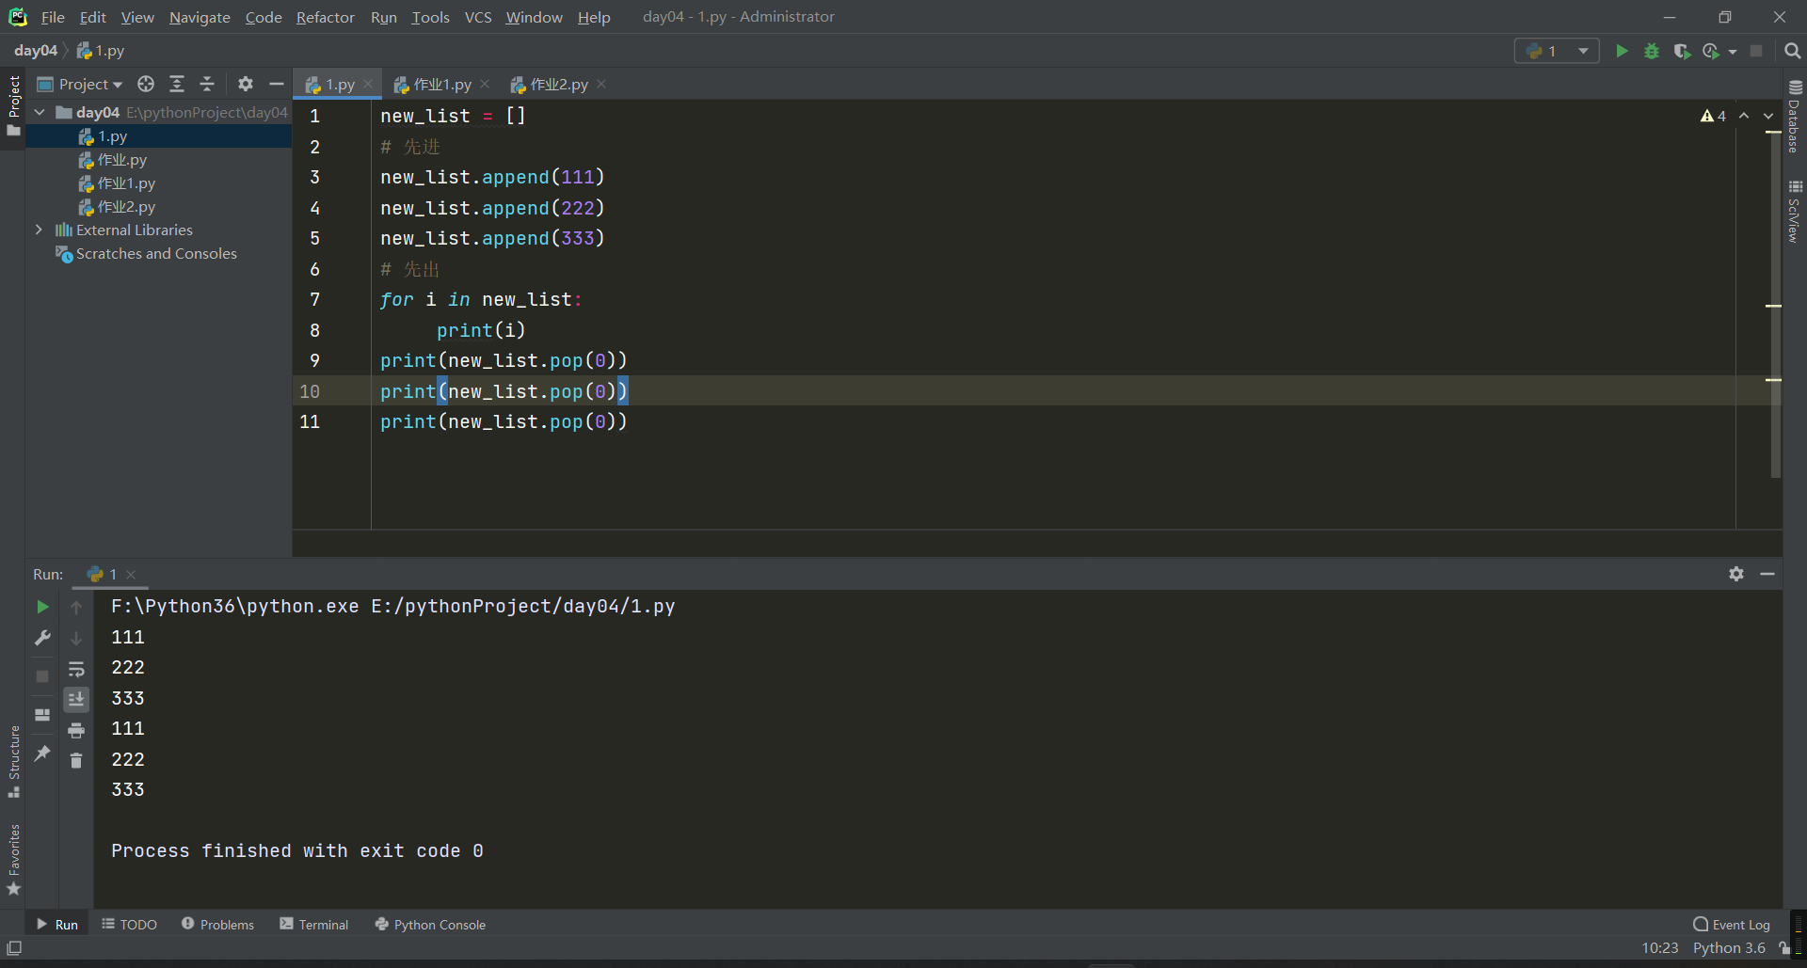Rerun program in Run panel
This screenshot has width=1807, height=968.
[x=42, y=608]
